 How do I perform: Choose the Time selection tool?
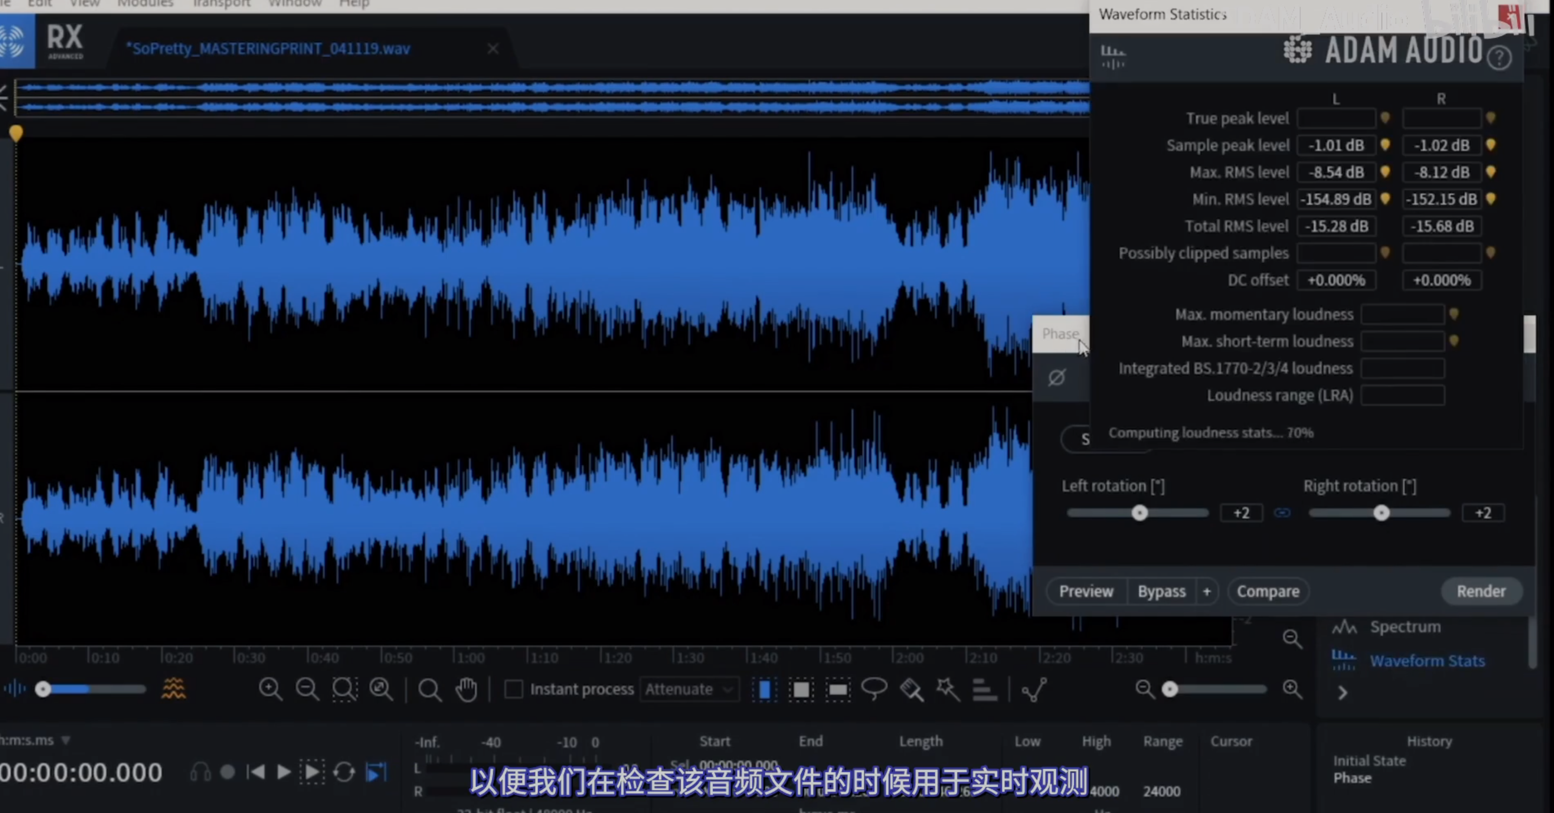pyautogui.click(x=765, y=689)
